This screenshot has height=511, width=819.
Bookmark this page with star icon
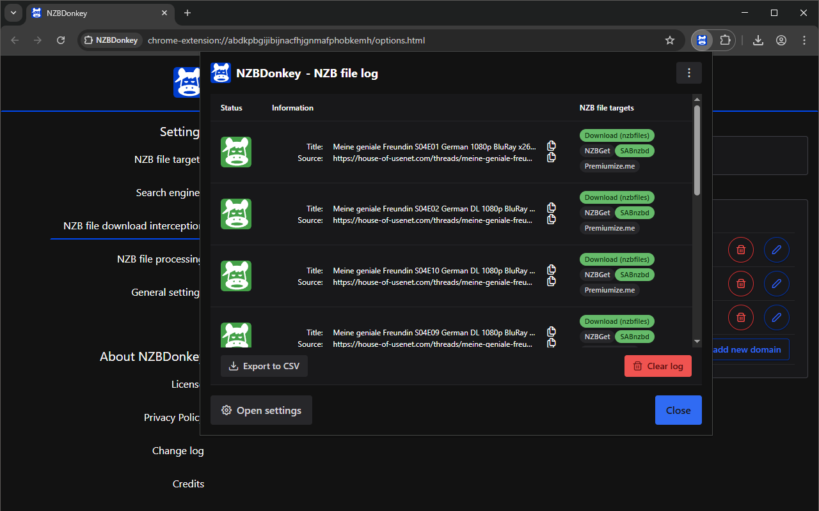coord(670,40)
